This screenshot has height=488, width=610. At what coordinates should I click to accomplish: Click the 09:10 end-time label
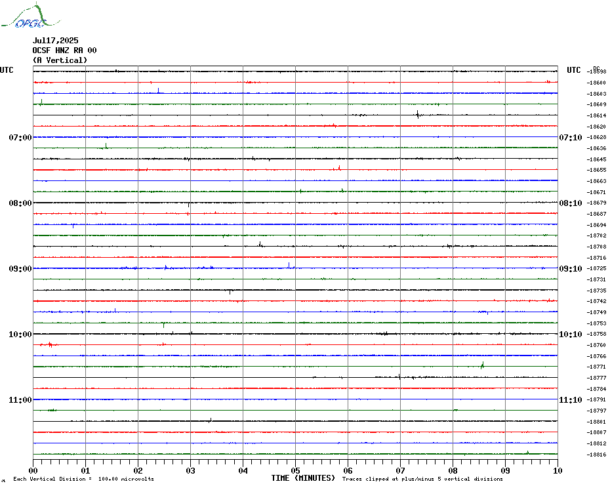[571, 268]
